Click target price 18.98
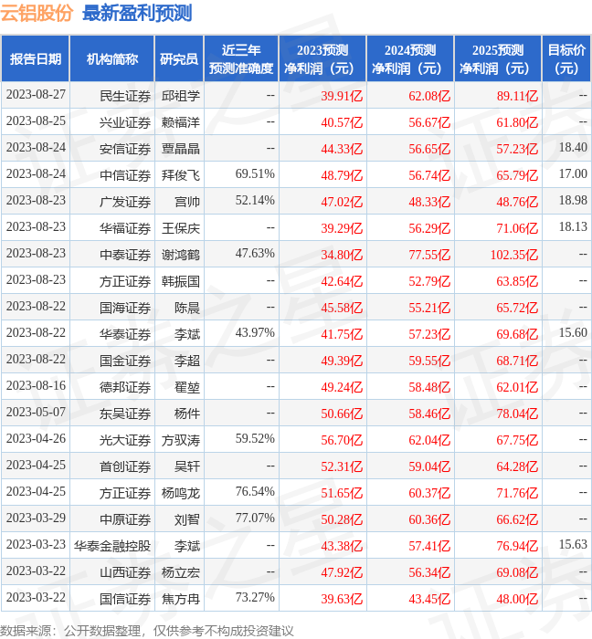592x639 pixels. point(573,200)
